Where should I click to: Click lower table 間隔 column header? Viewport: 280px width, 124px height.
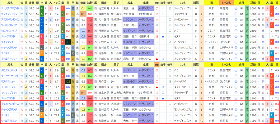[196, 65]
